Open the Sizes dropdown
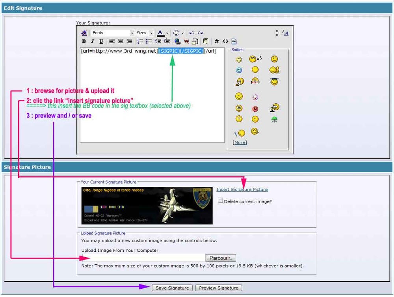The image size is (394, 297). (145, 33)
